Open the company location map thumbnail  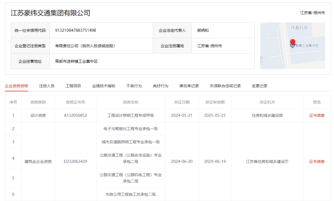coord(293,45)
